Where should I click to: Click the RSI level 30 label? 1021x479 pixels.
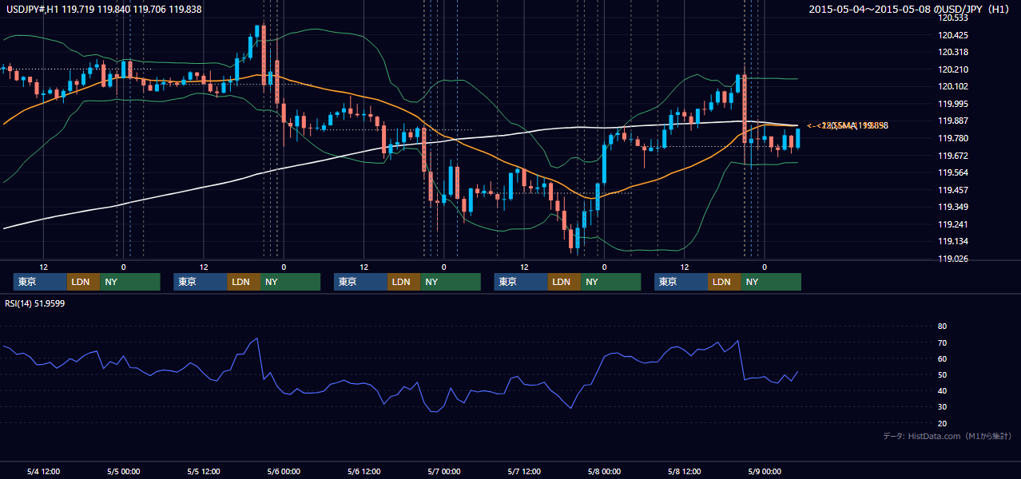(x=942, y=406)
